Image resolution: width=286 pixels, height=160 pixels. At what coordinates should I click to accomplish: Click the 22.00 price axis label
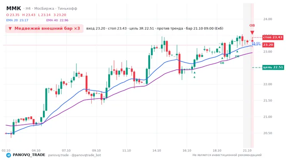click(268, 84)
